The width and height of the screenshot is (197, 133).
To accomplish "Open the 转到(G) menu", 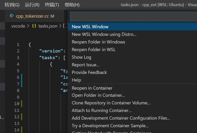I will click(12, 5).
